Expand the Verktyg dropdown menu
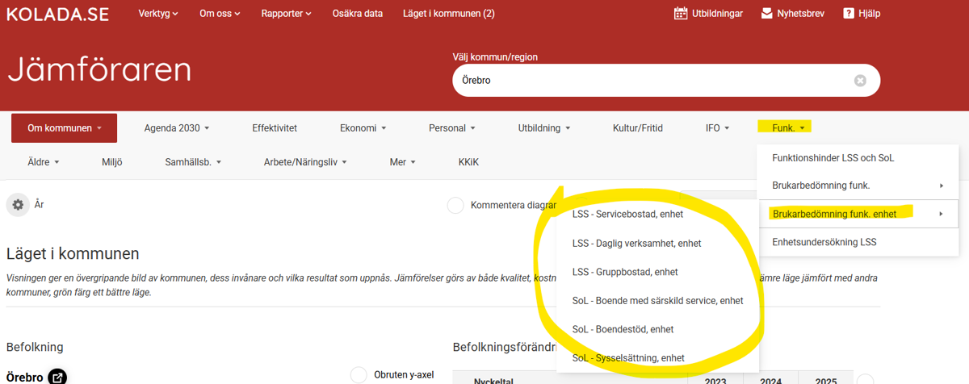 click(x=157, y=14)
